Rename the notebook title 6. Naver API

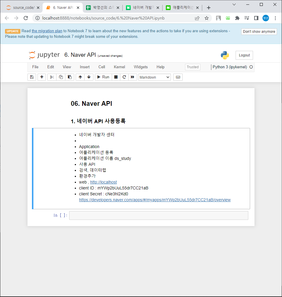[x=80, y=55]
